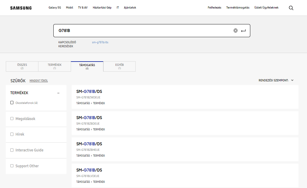Enable the Megoldások filter checkbox
The image size is (307, 188).
pos(12,119)
